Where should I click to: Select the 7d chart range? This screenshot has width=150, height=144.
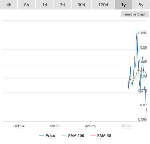[x=62, y=5]
